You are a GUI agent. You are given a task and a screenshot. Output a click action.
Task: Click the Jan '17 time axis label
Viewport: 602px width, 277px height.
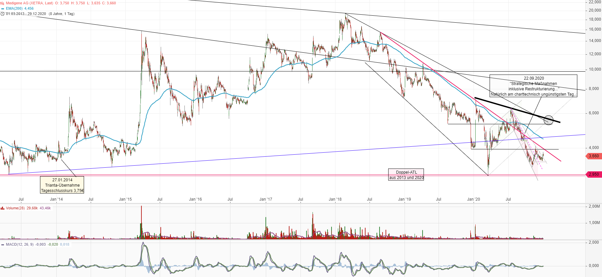(x=265, y=199)
